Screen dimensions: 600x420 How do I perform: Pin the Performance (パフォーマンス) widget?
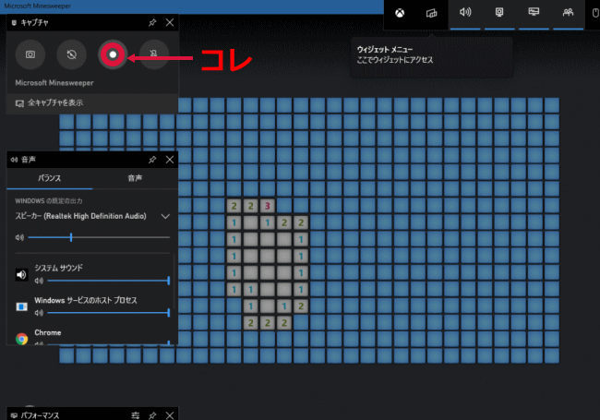[152, 415]
